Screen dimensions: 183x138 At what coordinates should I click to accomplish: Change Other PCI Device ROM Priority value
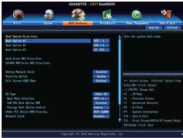point(101,112)
